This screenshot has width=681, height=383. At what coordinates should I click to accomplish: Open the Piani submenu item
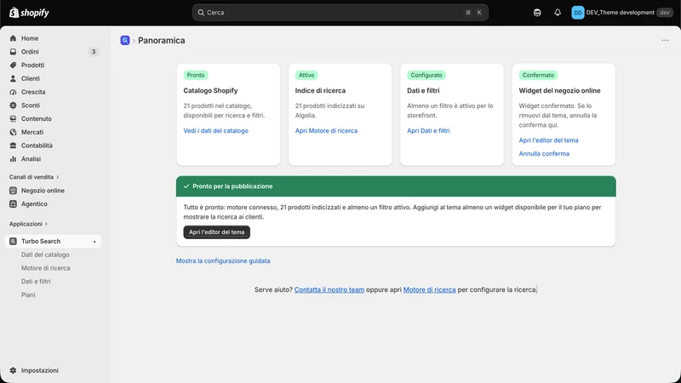click(x=28, y=294)
